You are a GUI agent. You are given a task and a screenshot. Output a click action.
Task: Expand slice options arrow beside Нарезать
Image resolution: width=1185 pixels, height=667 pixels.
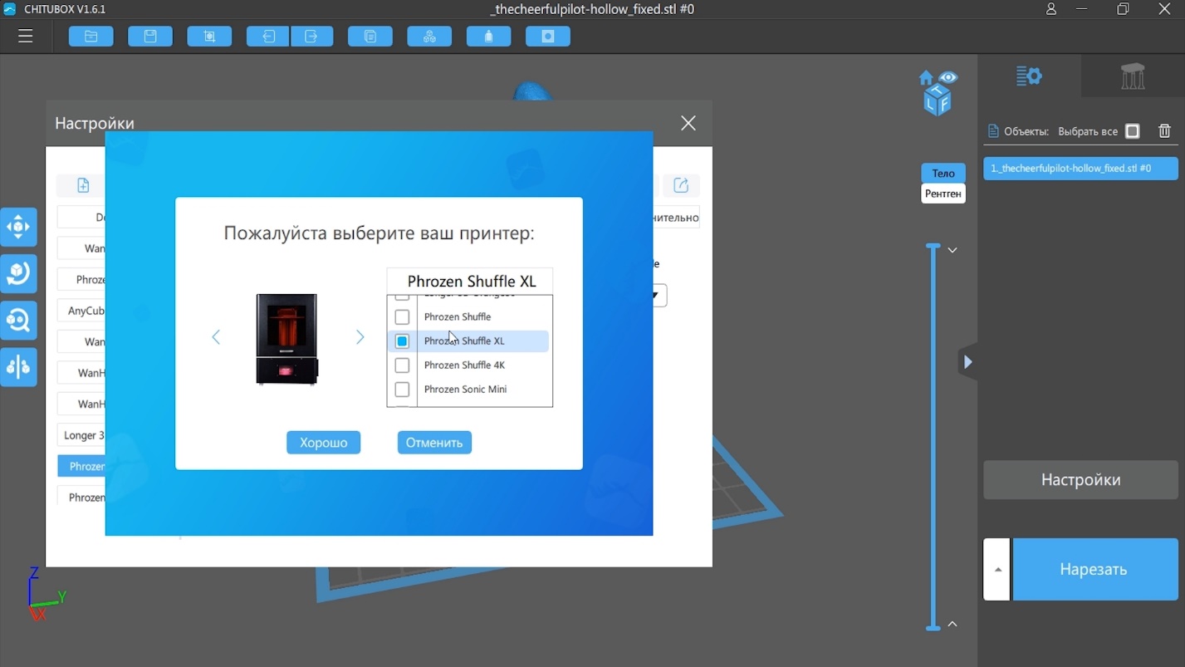(997, 570)
